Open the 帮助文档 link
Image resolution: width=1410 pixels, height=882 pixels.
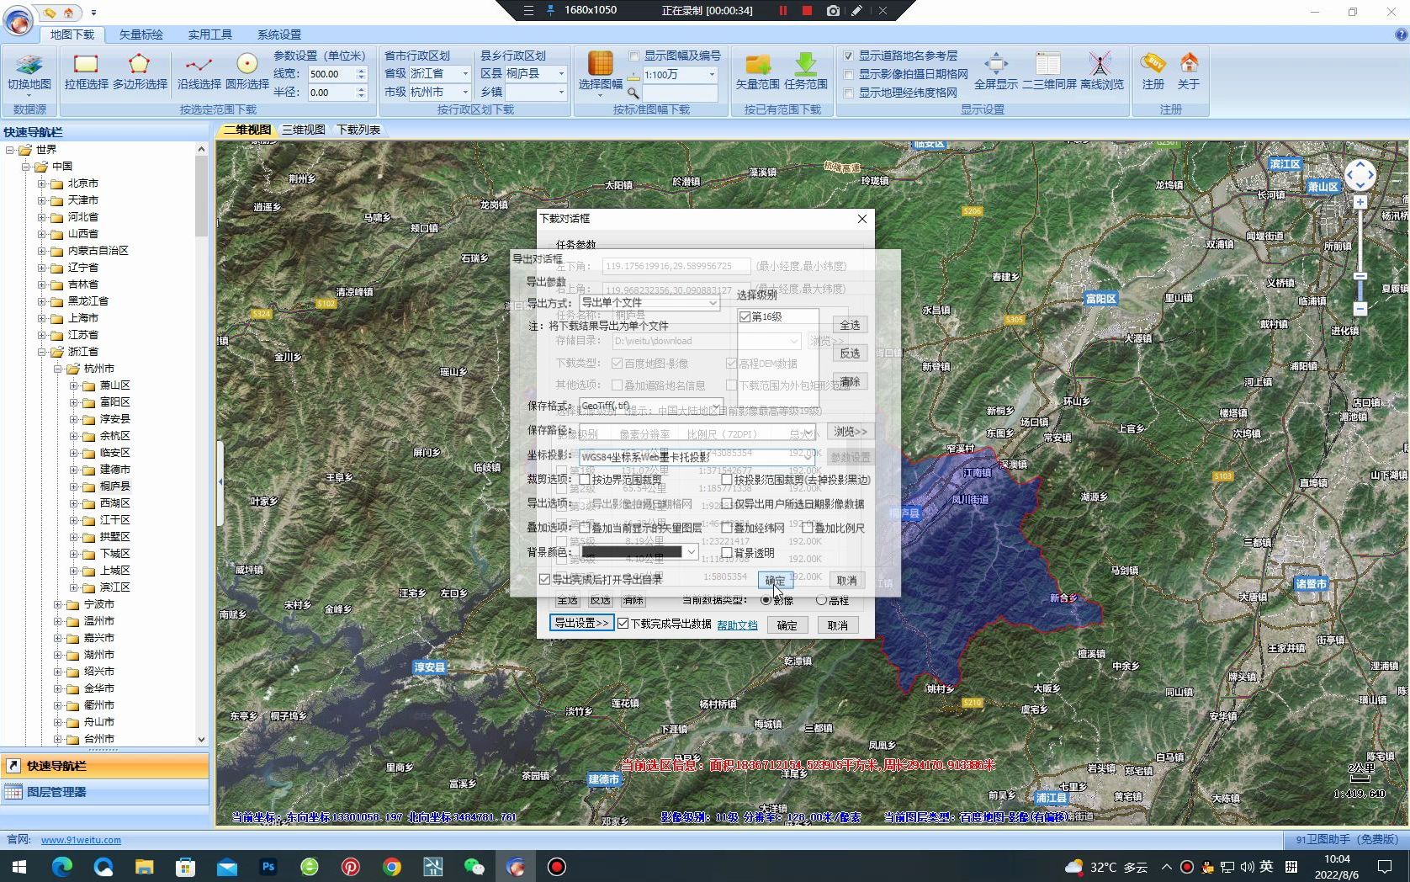[x=737, y=624]
